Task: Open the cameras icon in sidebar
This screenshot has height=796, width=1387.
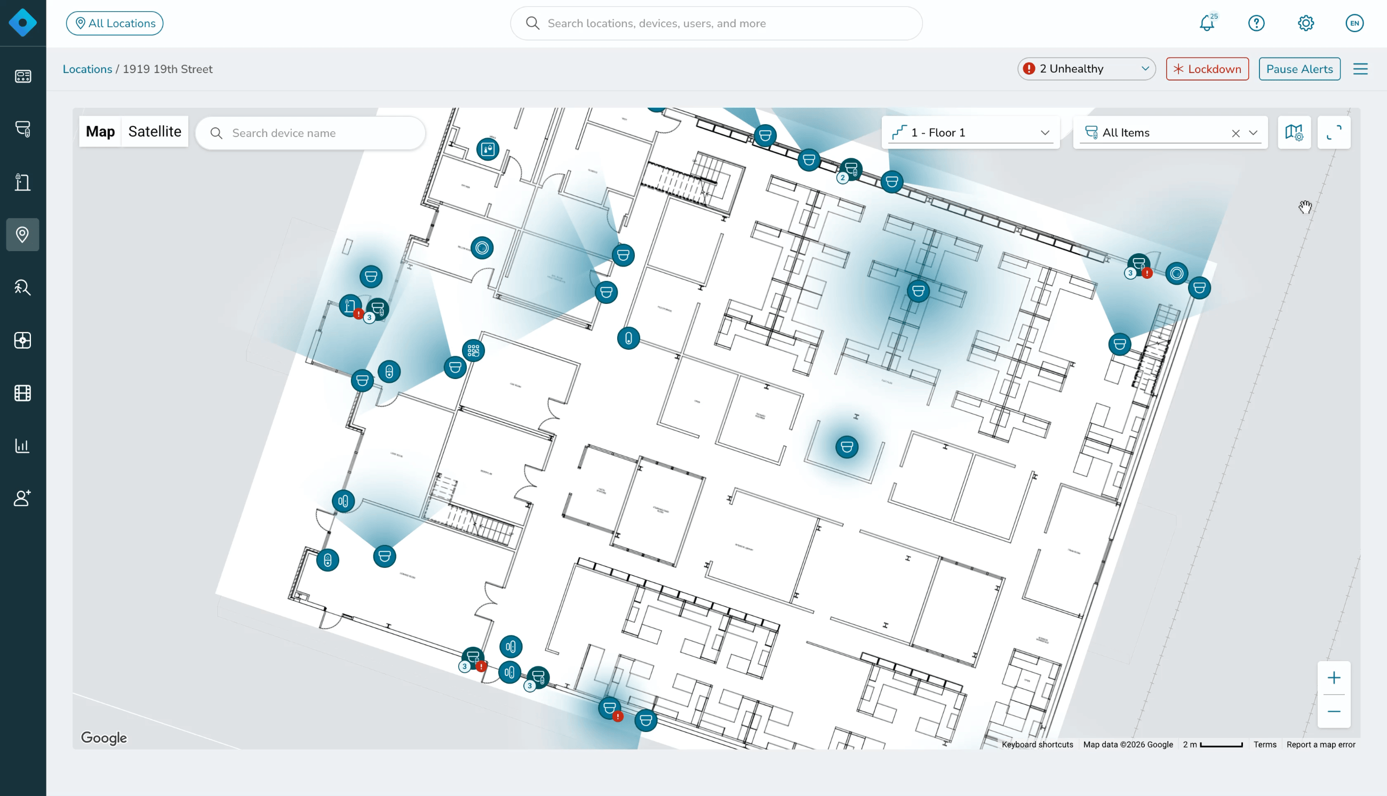Action: coord(22,129)
